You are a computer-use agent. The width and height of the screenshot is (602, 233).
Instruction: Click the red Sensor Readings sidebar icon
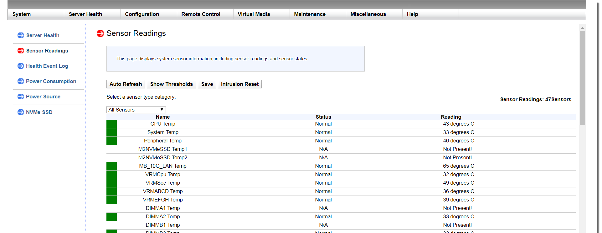click(21, 51)
